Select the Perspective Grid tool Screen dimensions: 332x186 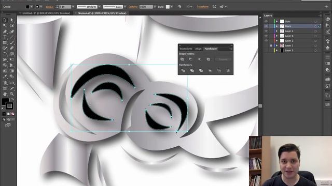point(11,66)
